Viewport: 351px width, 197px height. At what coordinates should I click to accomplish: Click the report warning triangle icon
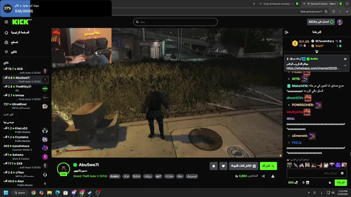[273, 176]
